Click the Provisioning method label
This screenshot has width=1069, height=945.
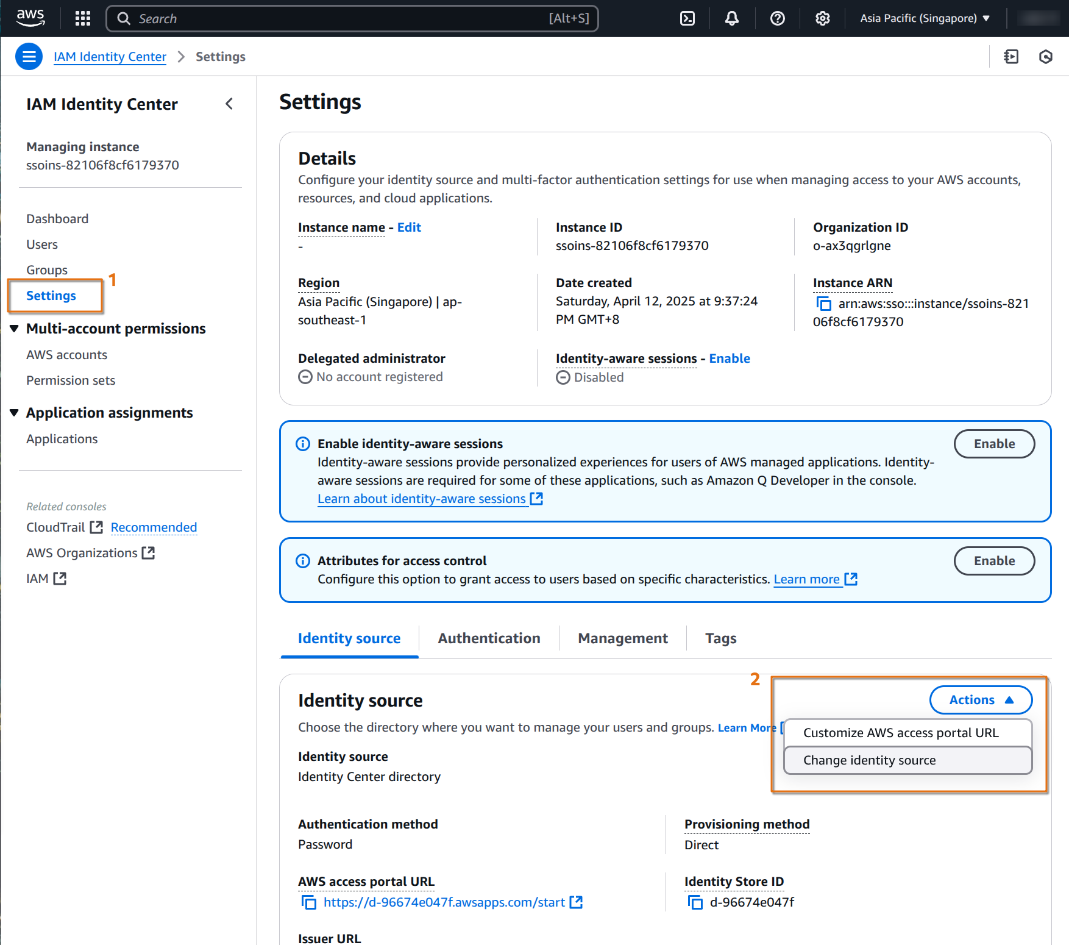747,824
